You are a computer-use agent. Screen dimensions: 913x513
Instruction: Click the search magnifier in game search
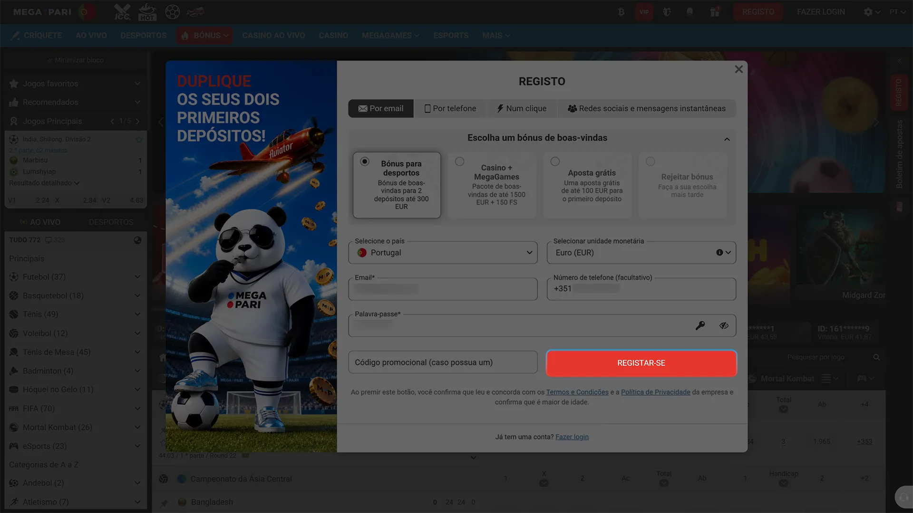pos(876,357)
